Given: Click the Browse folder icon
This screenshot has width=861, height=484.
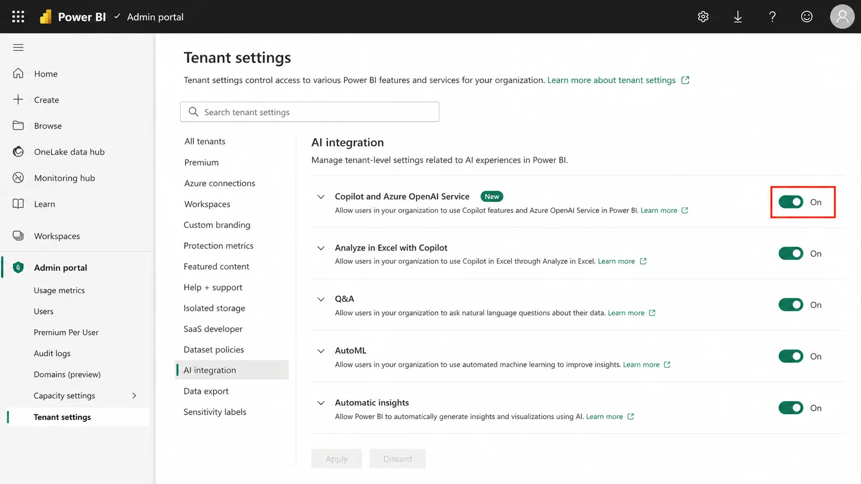Looking at the screenshot, I should coord(18,126).
